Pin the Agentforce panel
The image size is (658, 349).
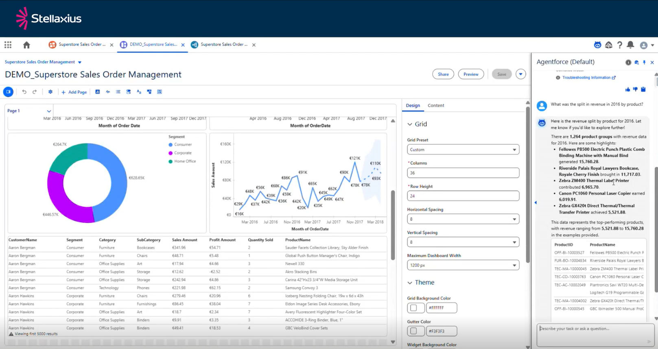(644, 62)
